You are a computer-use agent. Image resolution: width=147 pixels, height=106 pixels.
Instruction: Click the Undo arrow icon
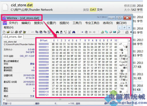tap(33, 32)
